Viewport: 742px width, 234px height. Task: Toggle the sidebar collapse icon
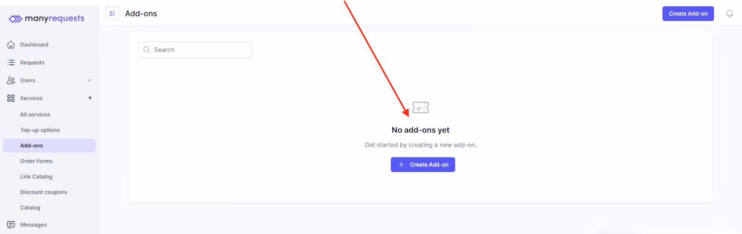tap(112, 14)
